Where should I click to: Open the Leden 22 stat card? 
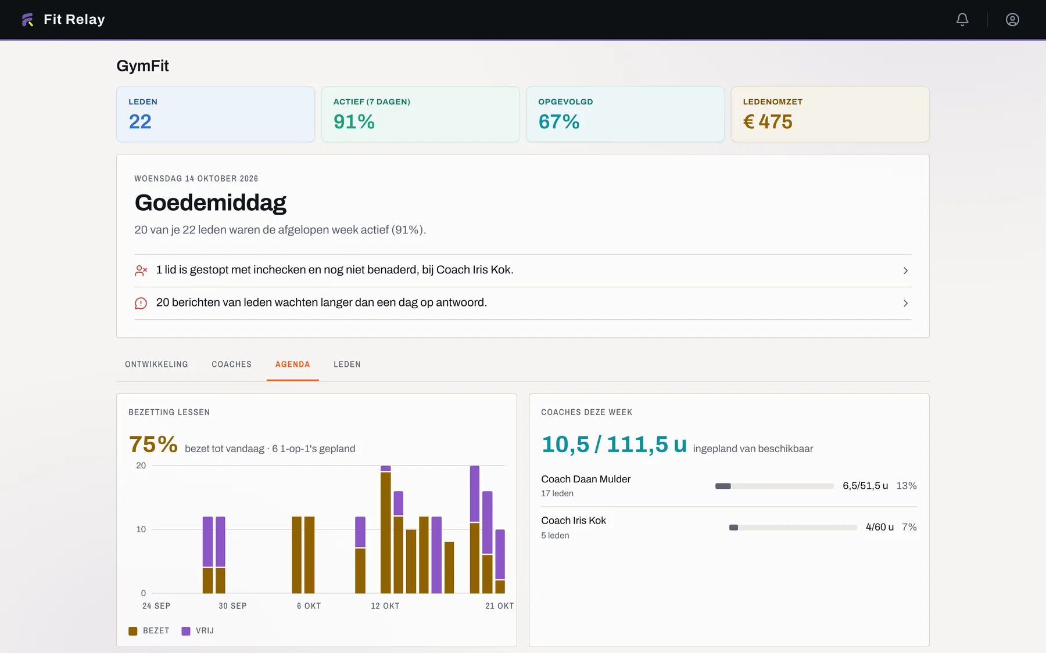(x=216, y=114)
